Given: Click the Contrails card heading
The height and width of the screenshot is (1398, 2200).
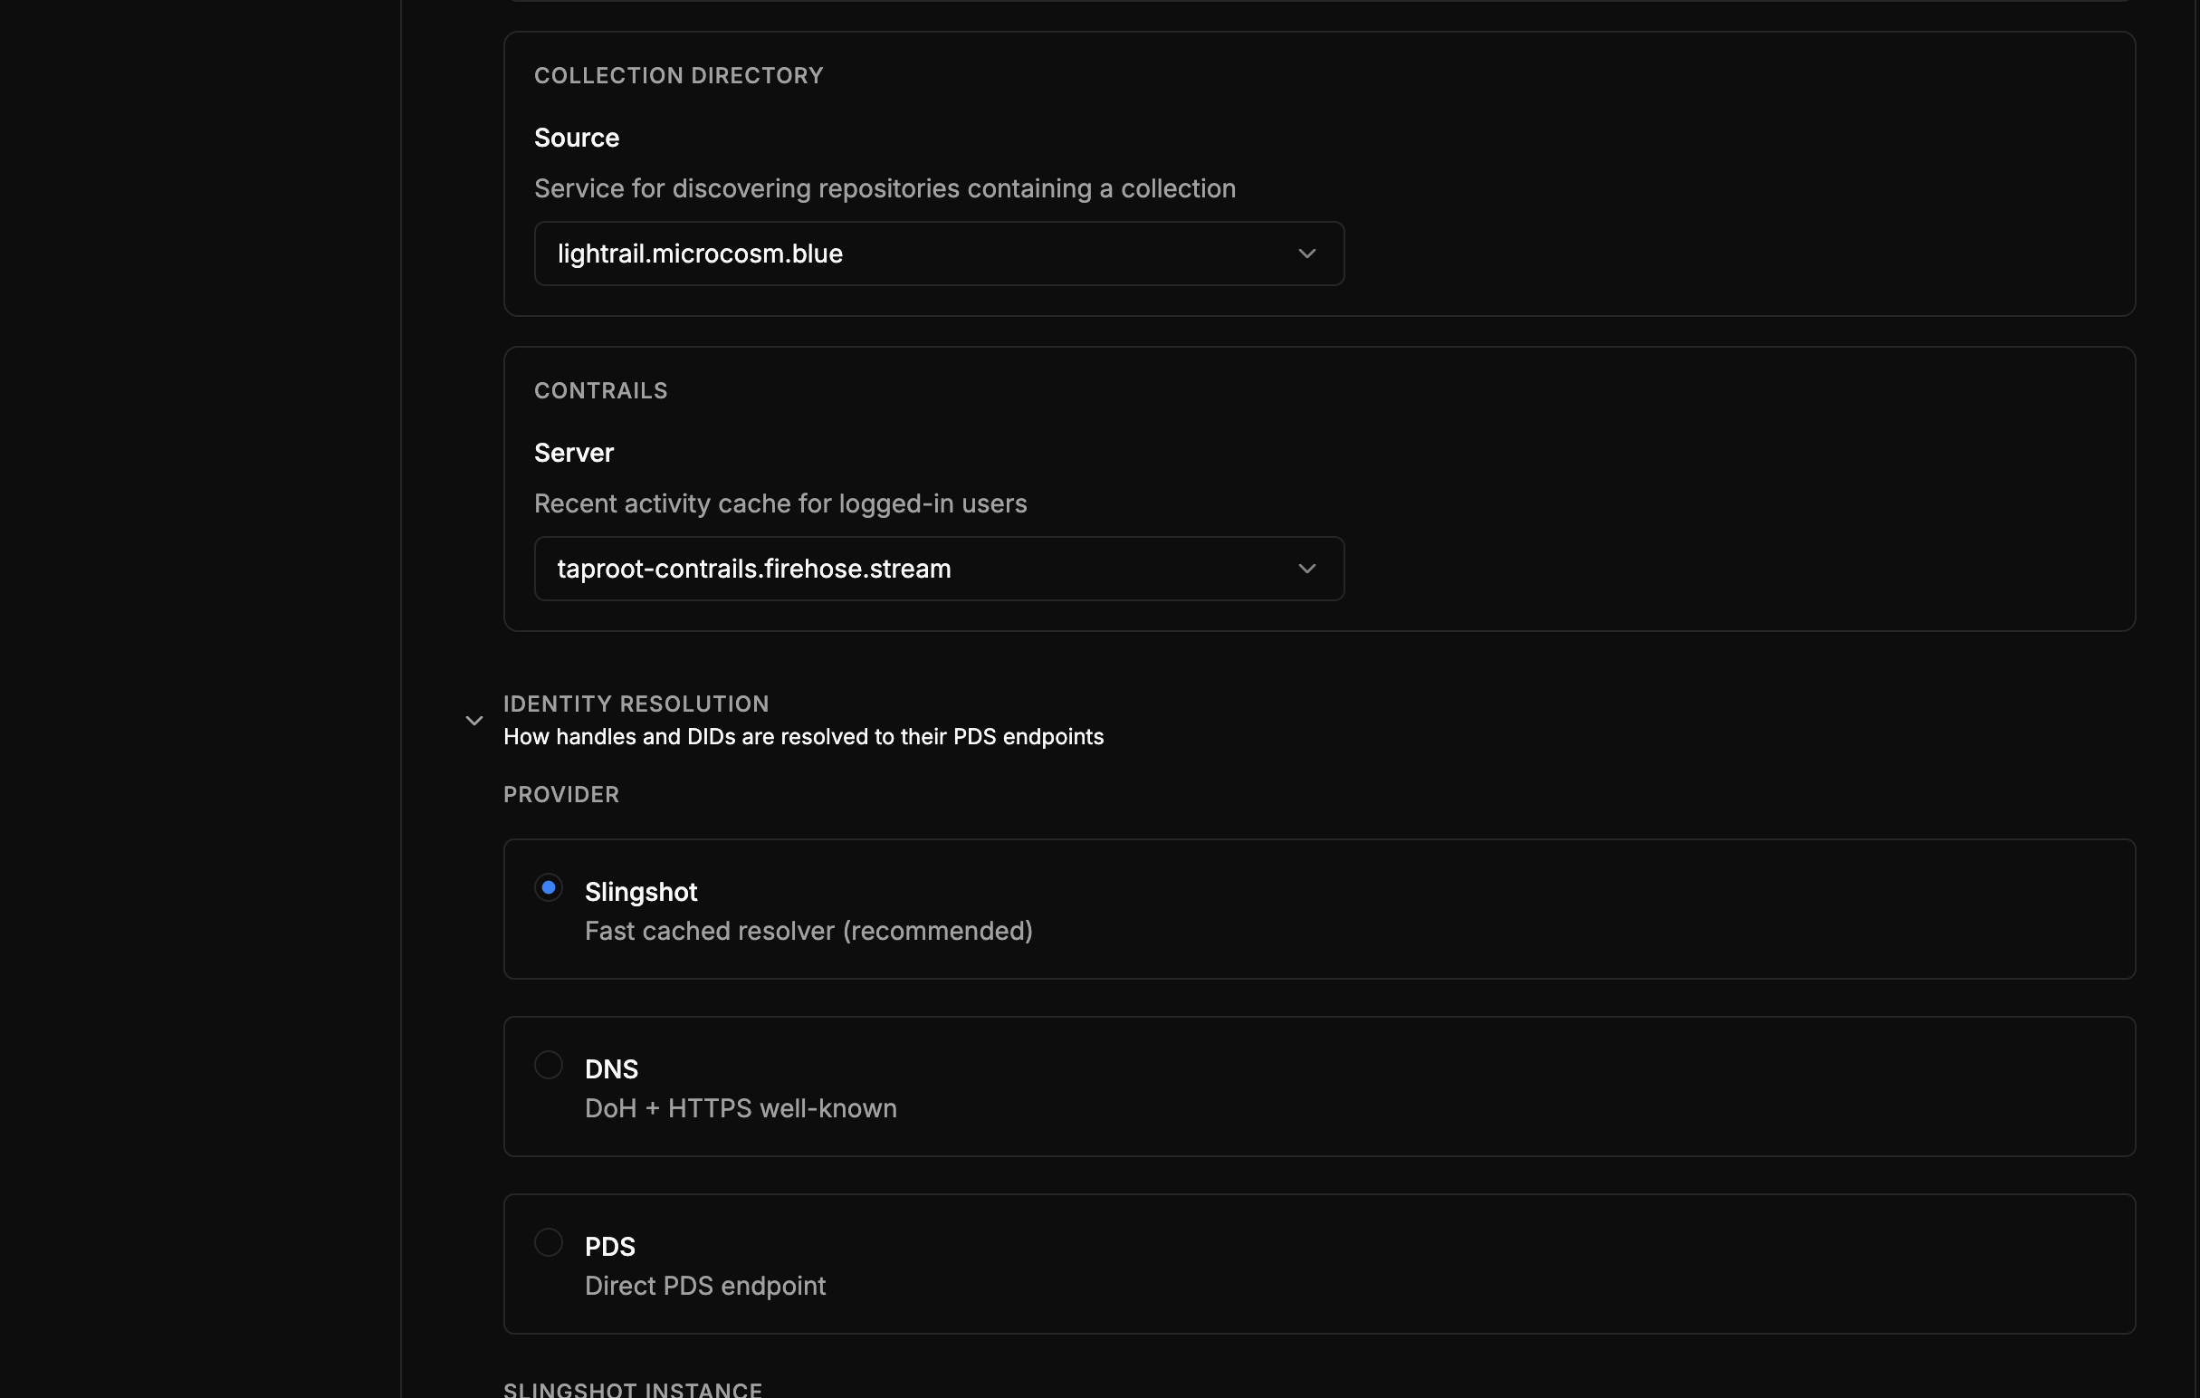Looking at the screenshot, I should pyautogui.click(x=600, y=391).
